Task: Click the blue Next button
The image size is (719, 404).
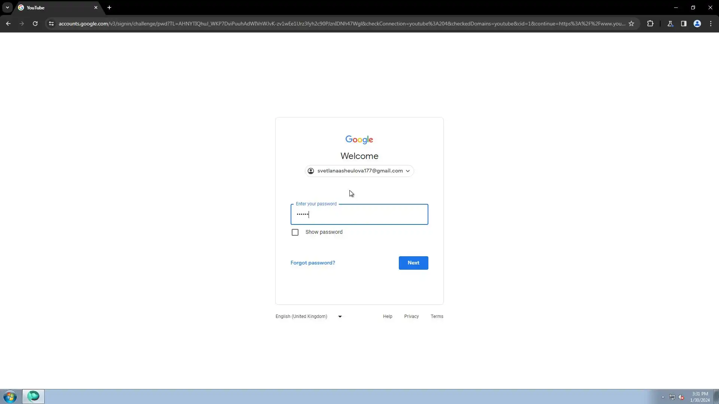Action: point(413,263)
